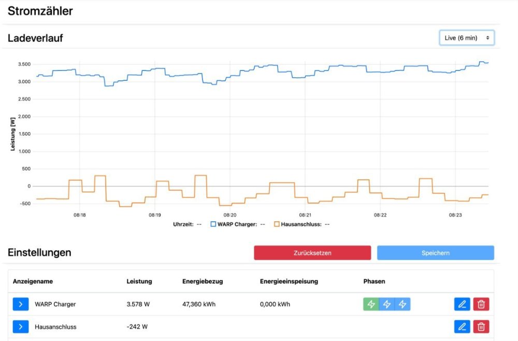Open the Live (6 min) dropdown
Viewport: 518px width, 341px height.
[x=467, y=38]
